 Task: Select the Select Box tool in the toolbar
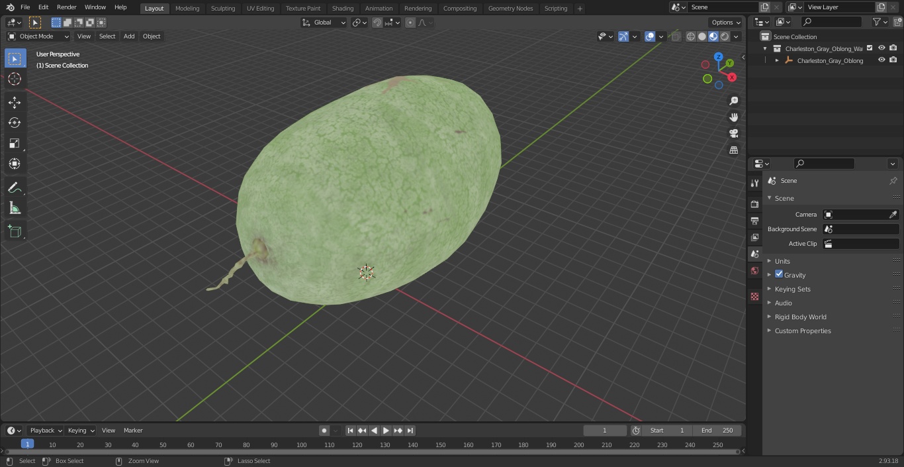15,59
